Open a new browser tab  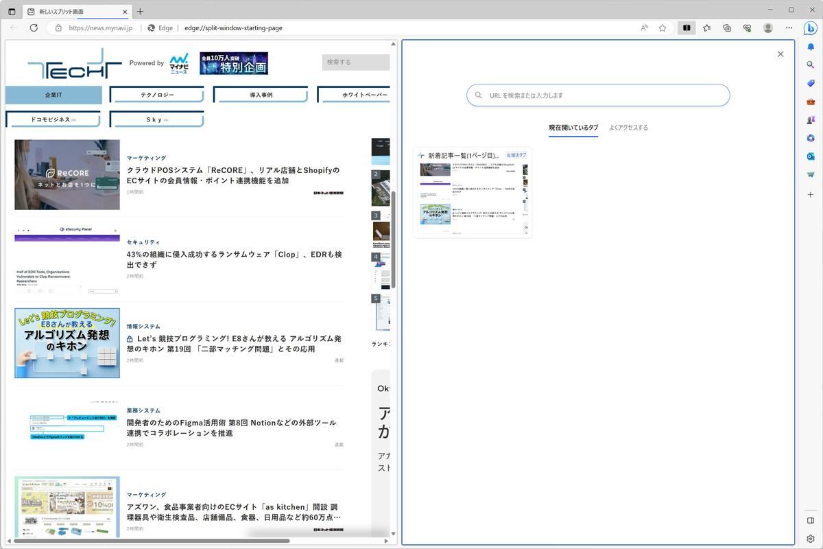[x=140, y=12]
